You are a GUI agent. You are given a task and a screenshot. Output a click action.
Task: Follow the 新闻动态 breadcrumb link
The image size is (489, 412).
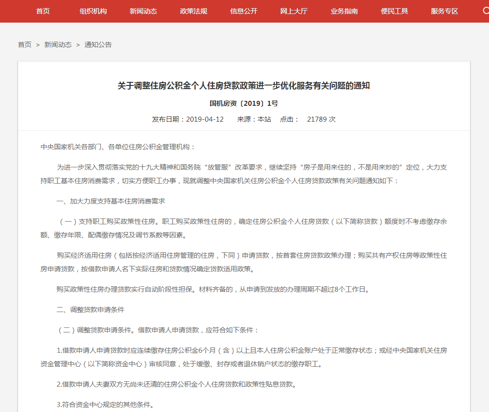pyautogui.click(x=58, y=45)
